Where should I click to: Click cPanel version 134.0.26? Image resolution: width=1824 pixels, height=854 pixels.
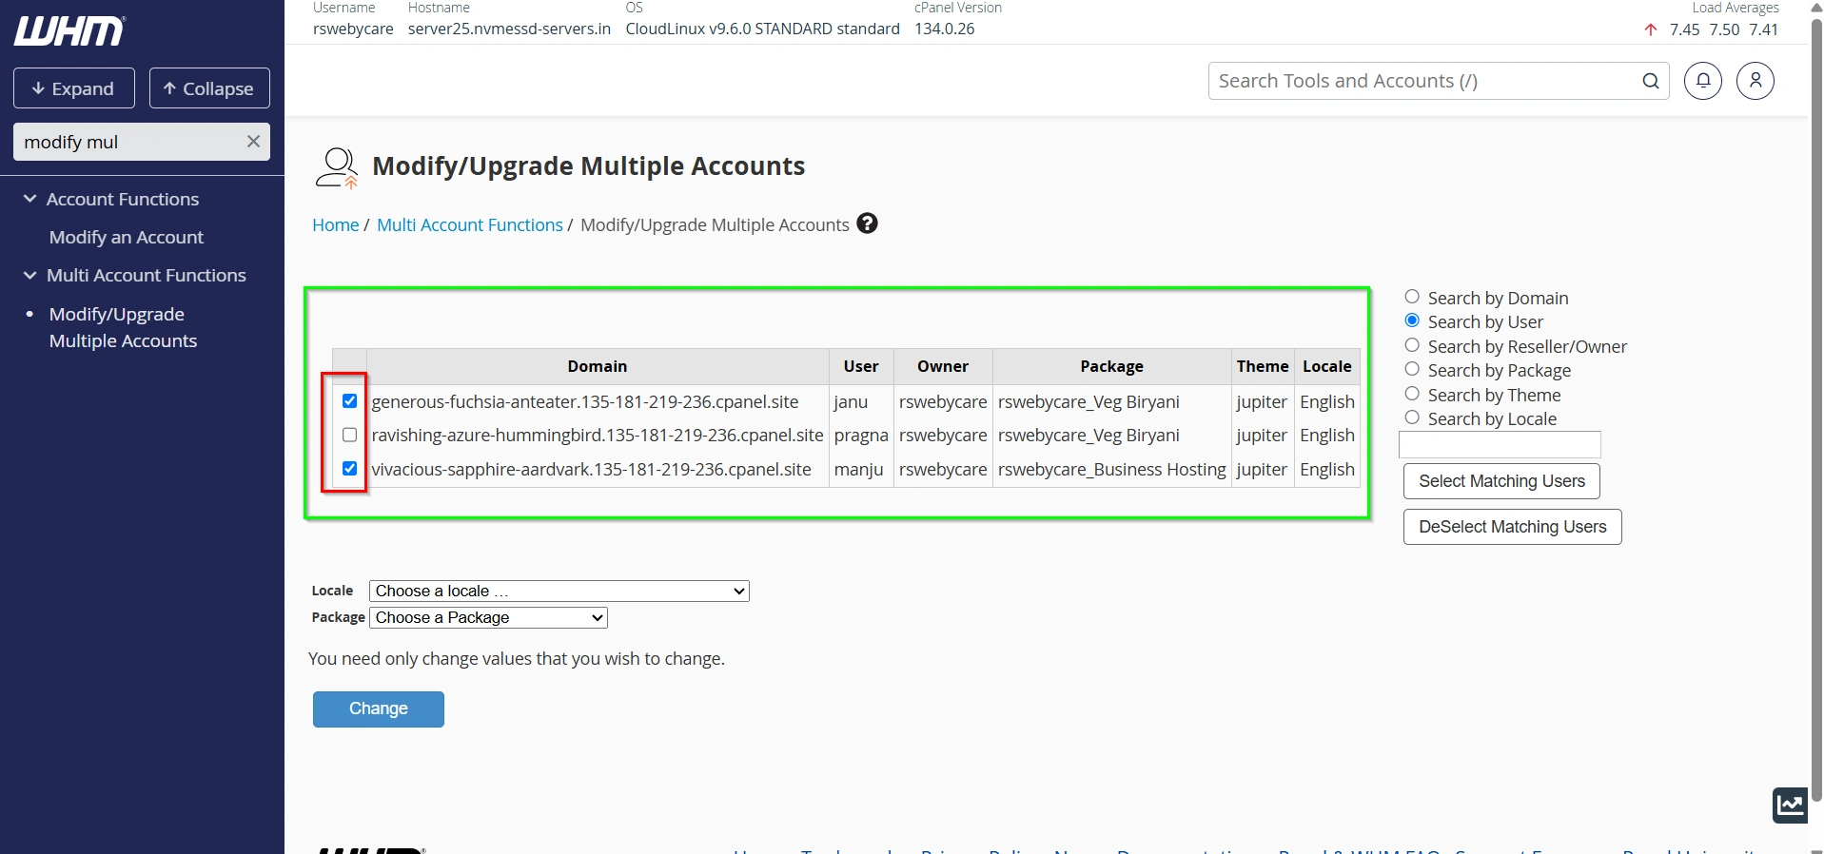(945, 29)
